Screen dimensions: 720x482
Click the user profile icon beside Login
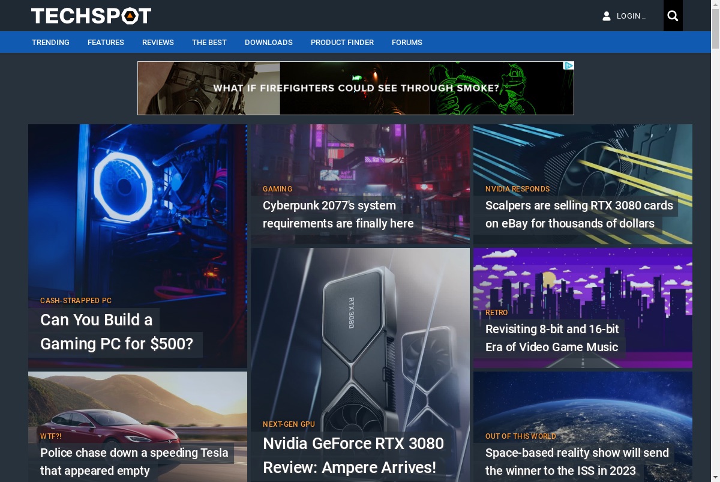point(607,16)
